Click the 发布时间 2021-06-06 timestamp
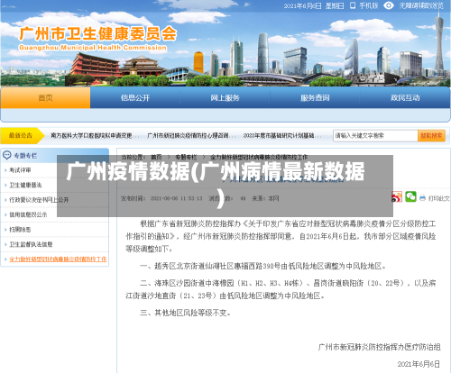This screenshot has height=373, width=451. (x=161, y=198)
